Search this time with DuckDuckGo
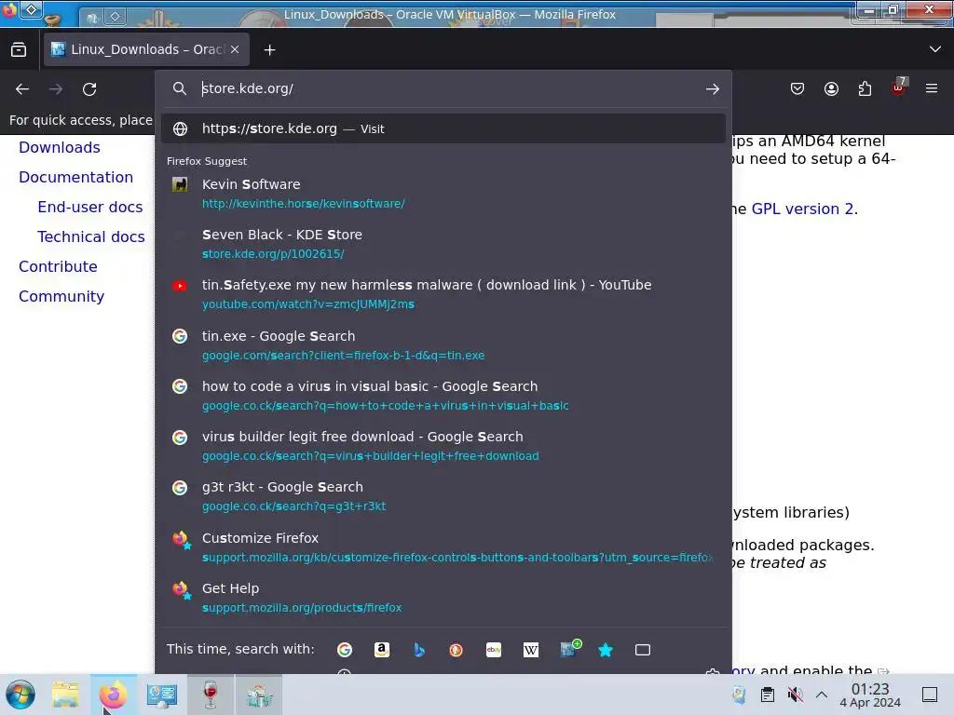The image size is (954, 715). point(456,650)
